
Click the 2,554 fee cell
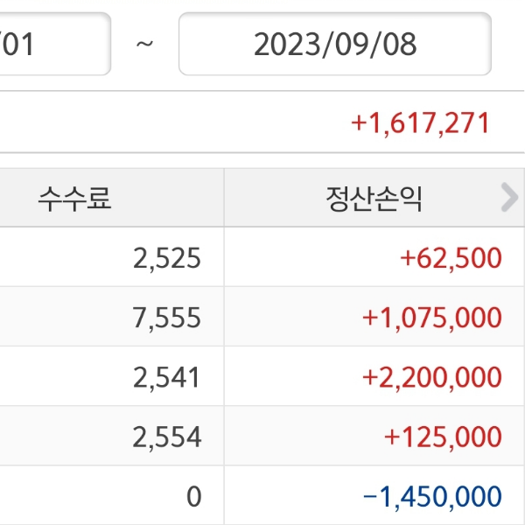tap(167, 437)
